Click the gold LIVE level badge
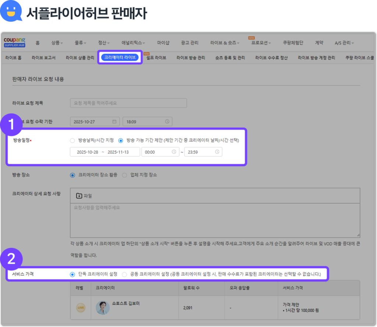 [x=80, y=308]
